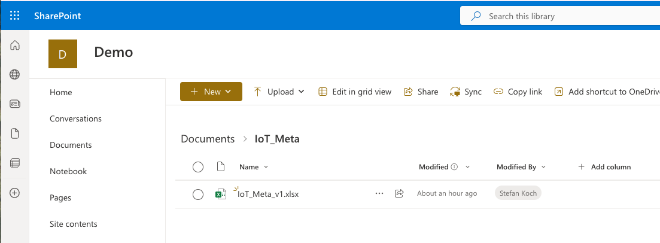Toggle select-all files circle in header

(x=198, y=167)
